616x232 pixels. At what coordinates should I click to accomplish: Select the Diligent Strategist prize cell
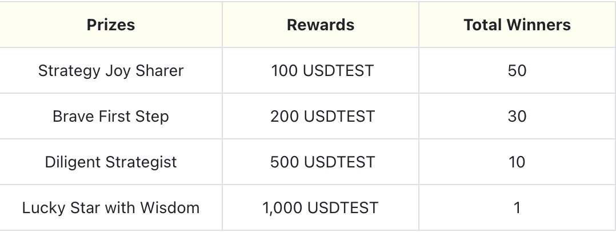111,162
